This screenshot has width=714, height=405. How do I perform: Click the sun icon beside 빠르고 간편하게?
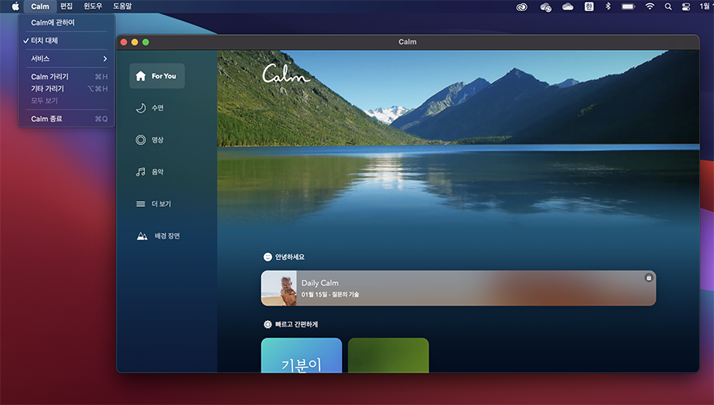(268, 324)
